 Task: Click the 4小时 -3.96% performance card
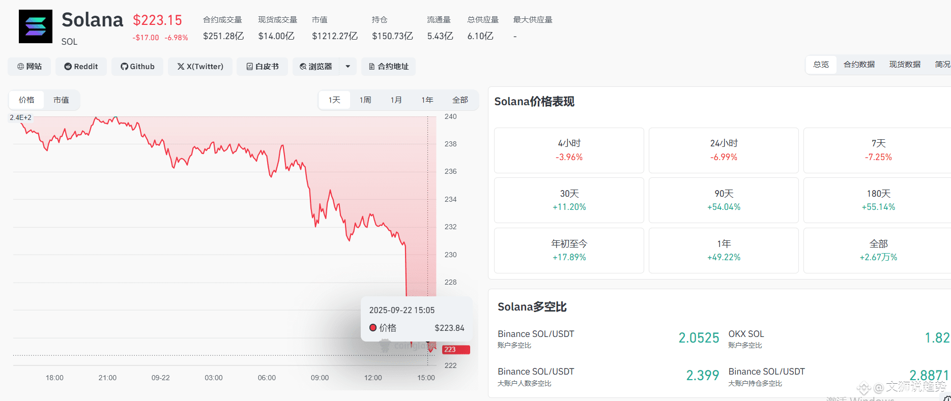[x=569, y=150]
